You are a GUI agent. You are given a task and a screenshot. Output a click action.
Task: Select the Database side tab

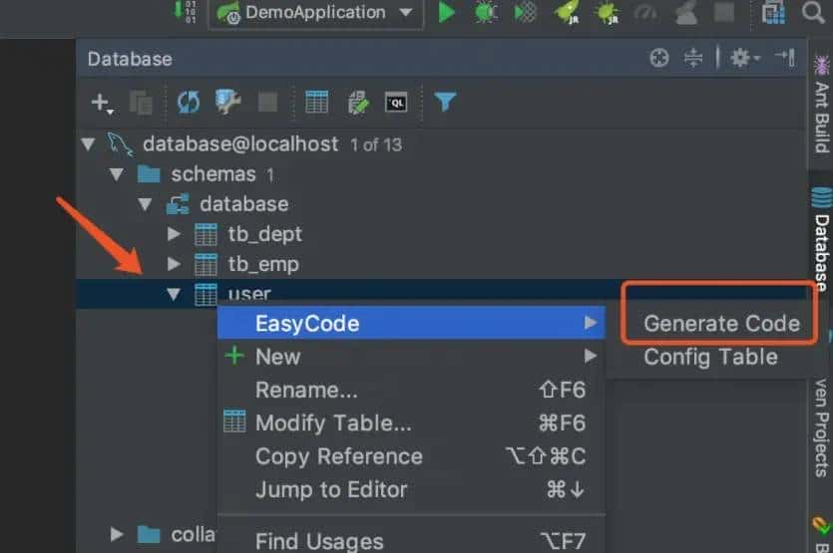tap(821, 240)
